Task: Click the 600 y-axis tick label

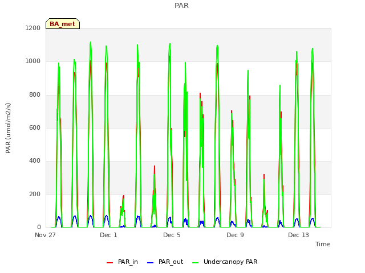Action: 35,127
